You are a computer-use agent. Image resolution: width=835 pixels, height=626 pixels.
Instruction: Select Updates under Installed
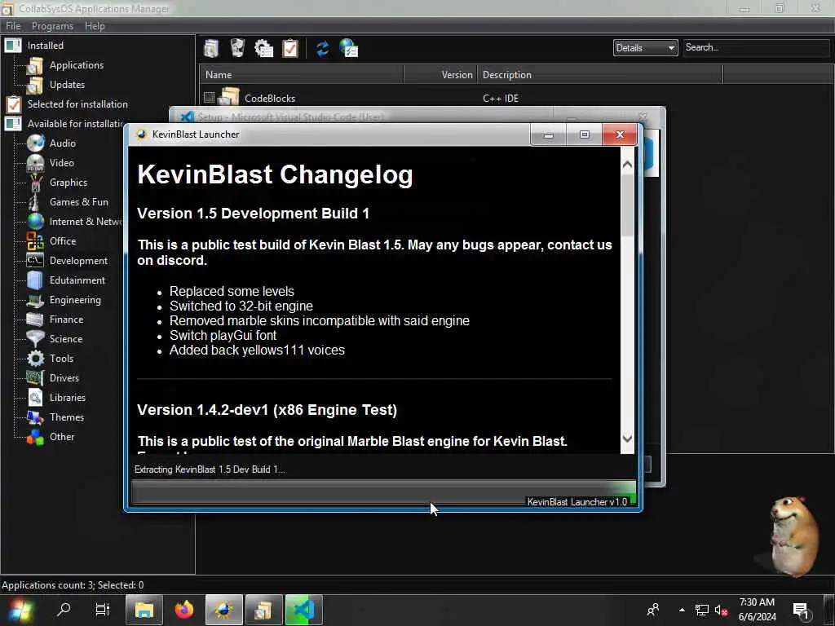tap(67, 85)
